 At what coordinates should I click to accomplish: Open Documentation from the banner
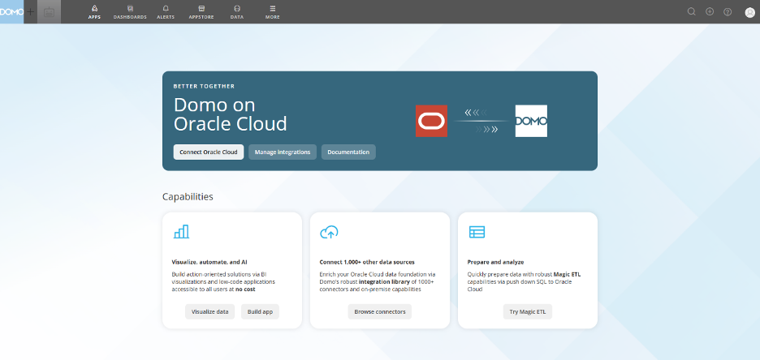(348, 152)
